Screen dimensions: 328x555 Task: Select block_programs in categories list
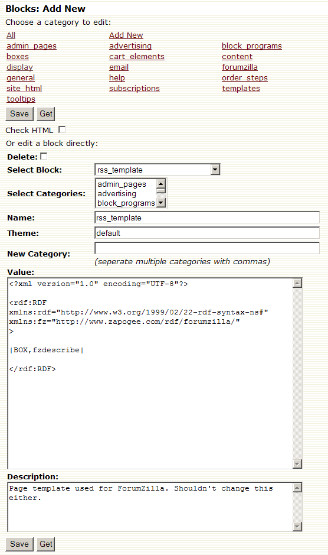pos(126,203)
